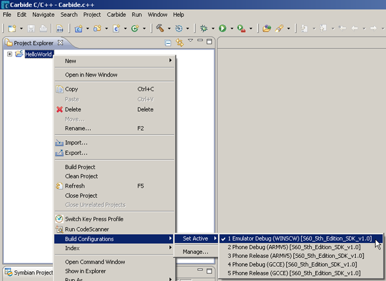Choose Manage... in Build Configurations submenu
The width and height of the screenshot is (386, 281).
[196, 251]
